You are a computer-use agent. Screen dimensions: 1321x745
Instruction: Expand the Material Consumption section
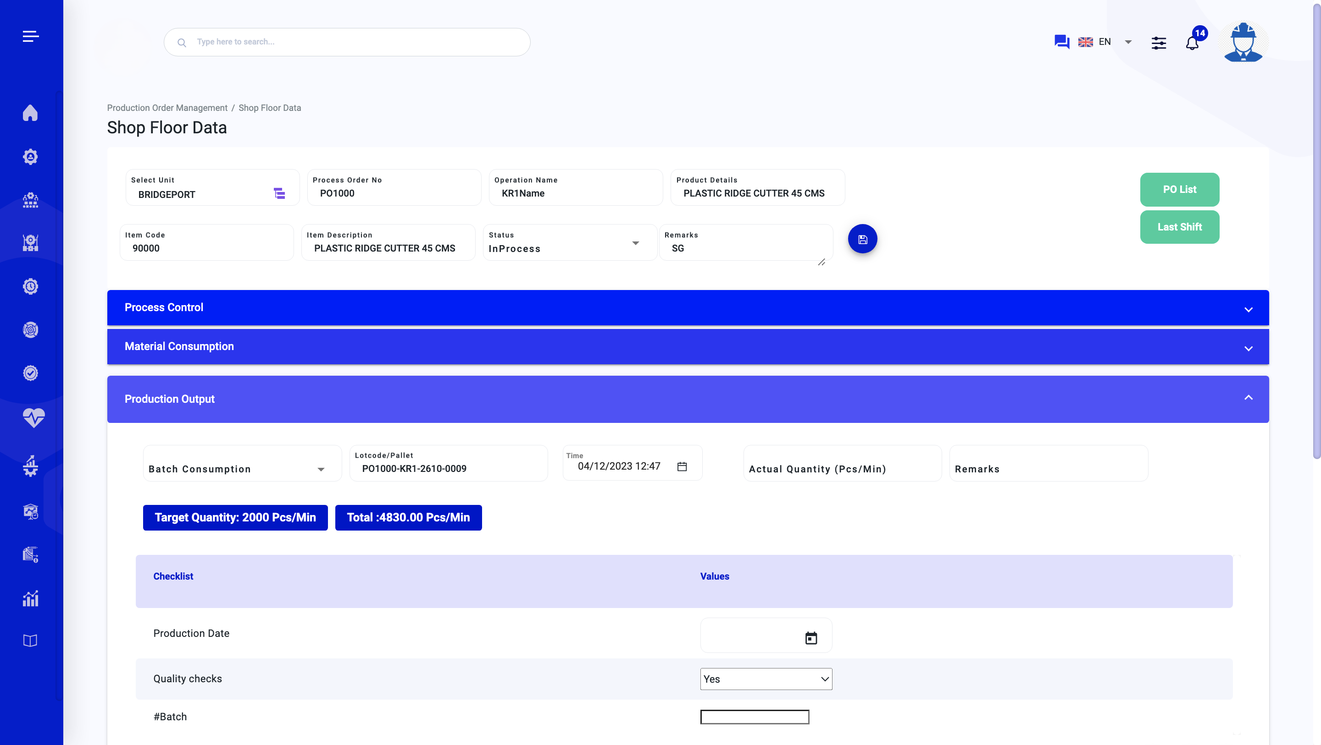(x=688, y=346)
